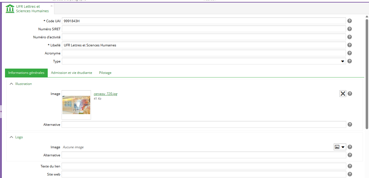Focus the Numéro d'activité input field
369x178 pixels.
(x=204, y=37)
